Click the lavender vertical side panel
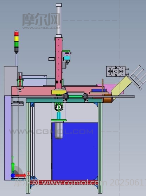Screen dimensions: 146x196 tap(8, 138)
